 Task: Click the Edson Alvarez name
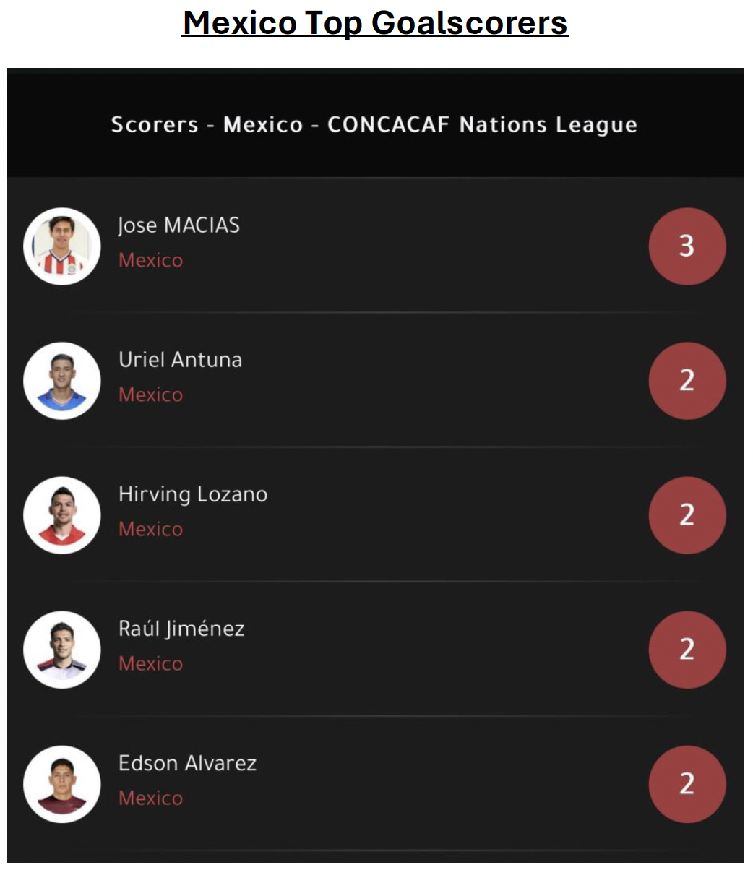[188, 764]
